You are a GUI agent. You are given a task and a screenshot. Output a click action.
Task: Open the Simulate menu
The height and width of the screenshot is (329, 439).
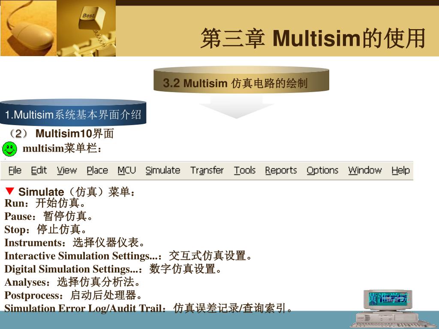click(162, 170)
